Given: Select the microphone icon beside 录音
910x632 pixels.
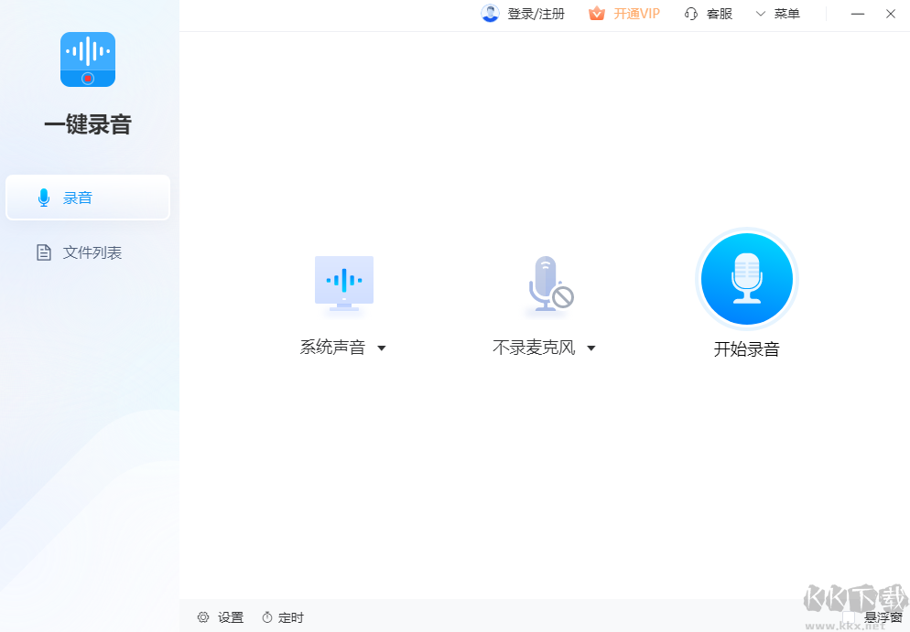Looking at the screenshot, I should point(43,197).
